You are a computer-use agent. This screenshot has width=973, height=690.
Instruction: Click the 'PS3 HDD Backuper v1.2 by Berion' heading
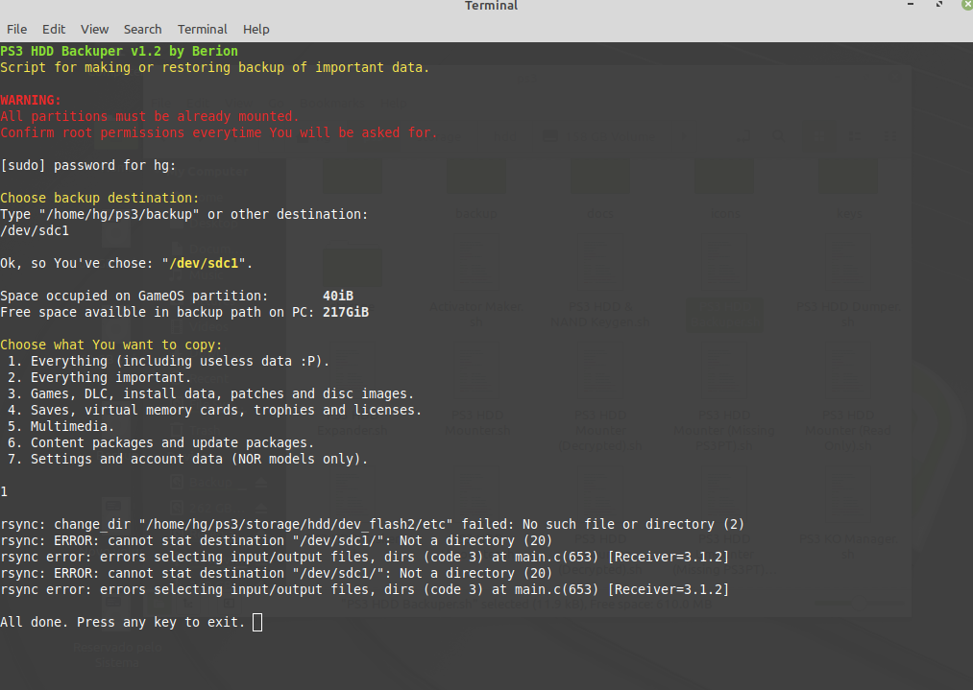click(x=119, y=51)
